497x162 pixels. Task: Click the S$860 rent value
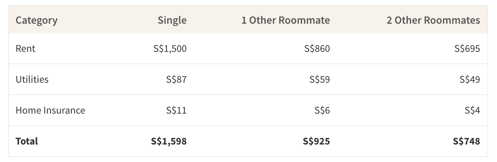[317, 48]
